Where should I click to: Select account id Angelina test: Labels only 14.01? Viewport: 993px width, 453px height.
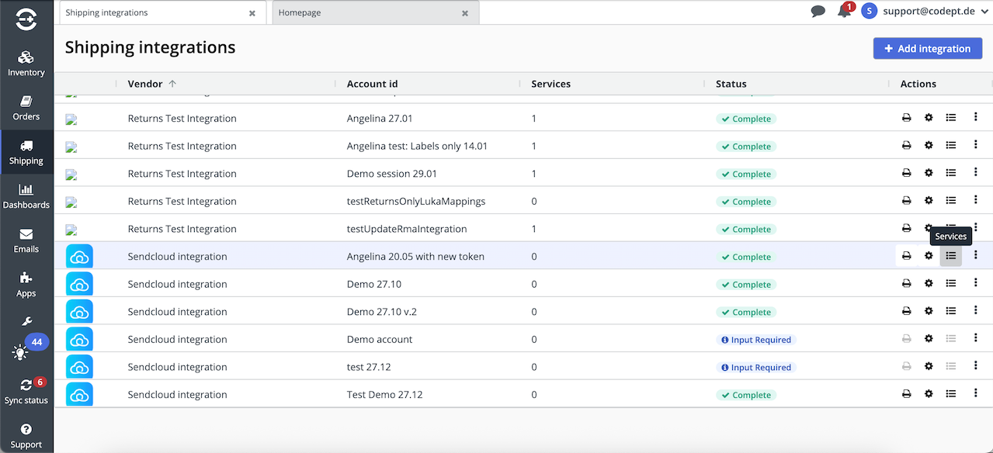coord(417,146)
